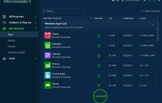Click the round Uninstall button
Viewport: 162px width, 103px height.
(x=100, y=96)
